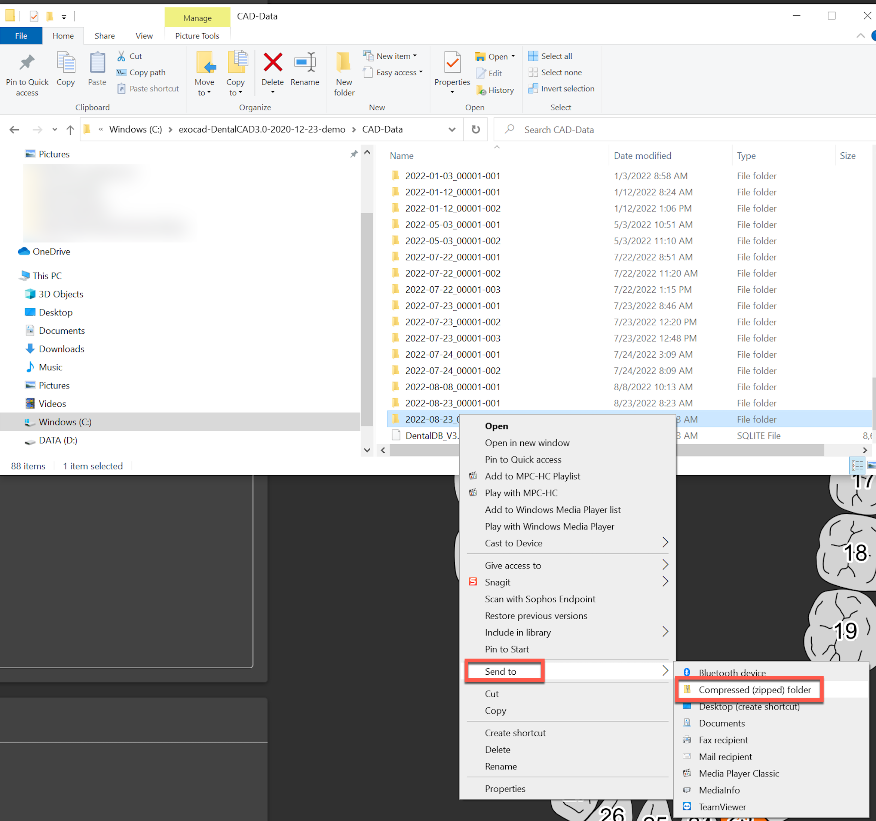Pin the Pictures preview pane open
This screenshot has width=876, height=821.
click(x=354, y=154)
